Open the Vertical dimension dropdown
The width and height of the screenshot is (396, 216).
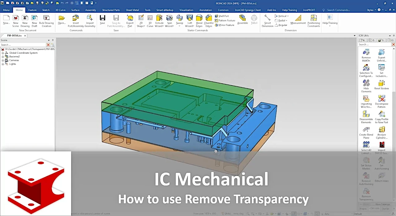click(x=288, y=16)
